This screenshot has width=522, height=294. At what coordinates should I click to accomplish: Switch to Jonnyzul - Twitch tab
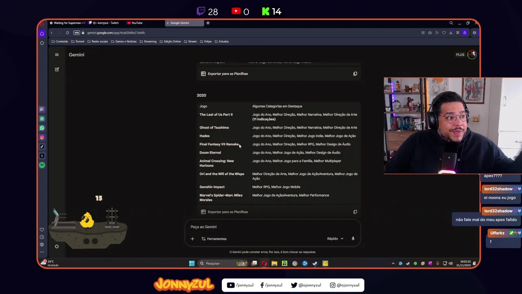pos(106,23)
